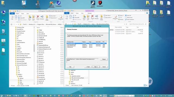Click Rename icon in SQL_Server_Service_Packs window
Viewport: 174px width, 97px height.
click(97, 16)
